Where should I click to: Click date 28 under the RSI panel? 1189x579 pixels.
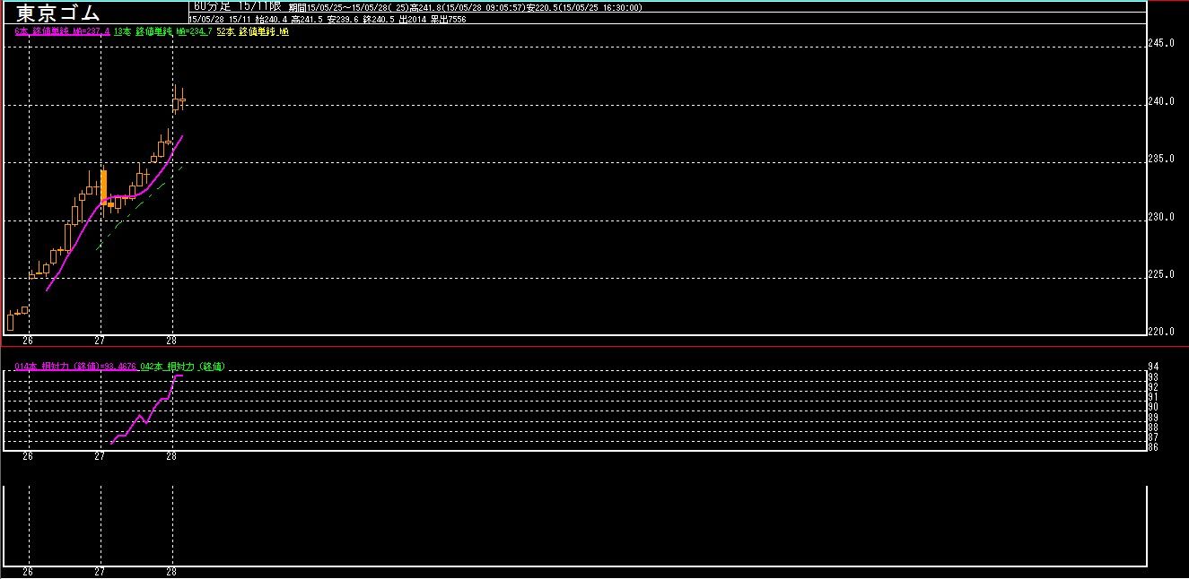pos(171,456)
